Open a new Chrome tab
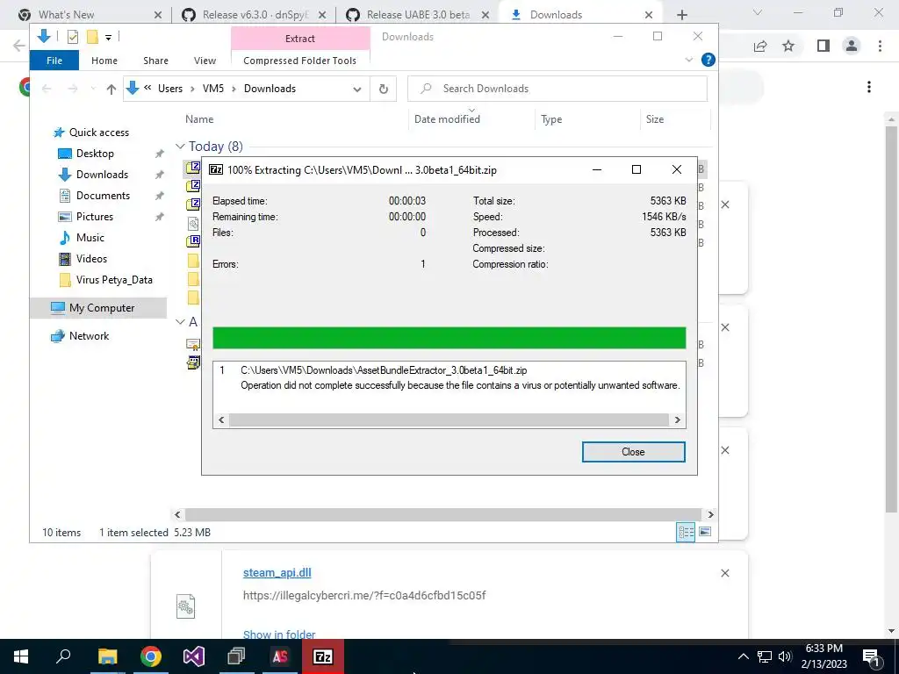 pyautogui.click(x=681, y=15)
